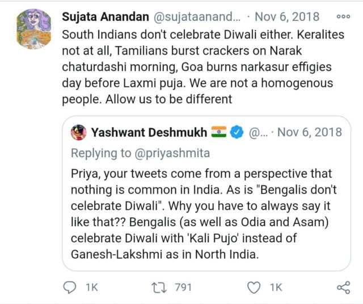The height and width of the screenshot is (304, 363).
Task: Click the 791 retweet count
Action: (183, 288)
